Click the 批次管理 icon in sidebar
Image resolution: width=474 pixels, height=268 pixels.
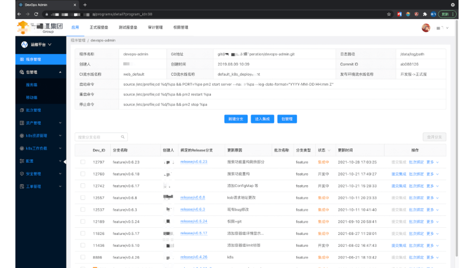(22, 110)
